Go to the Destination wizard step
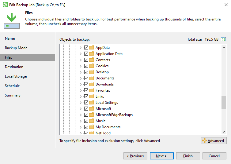 coord(14,67)
